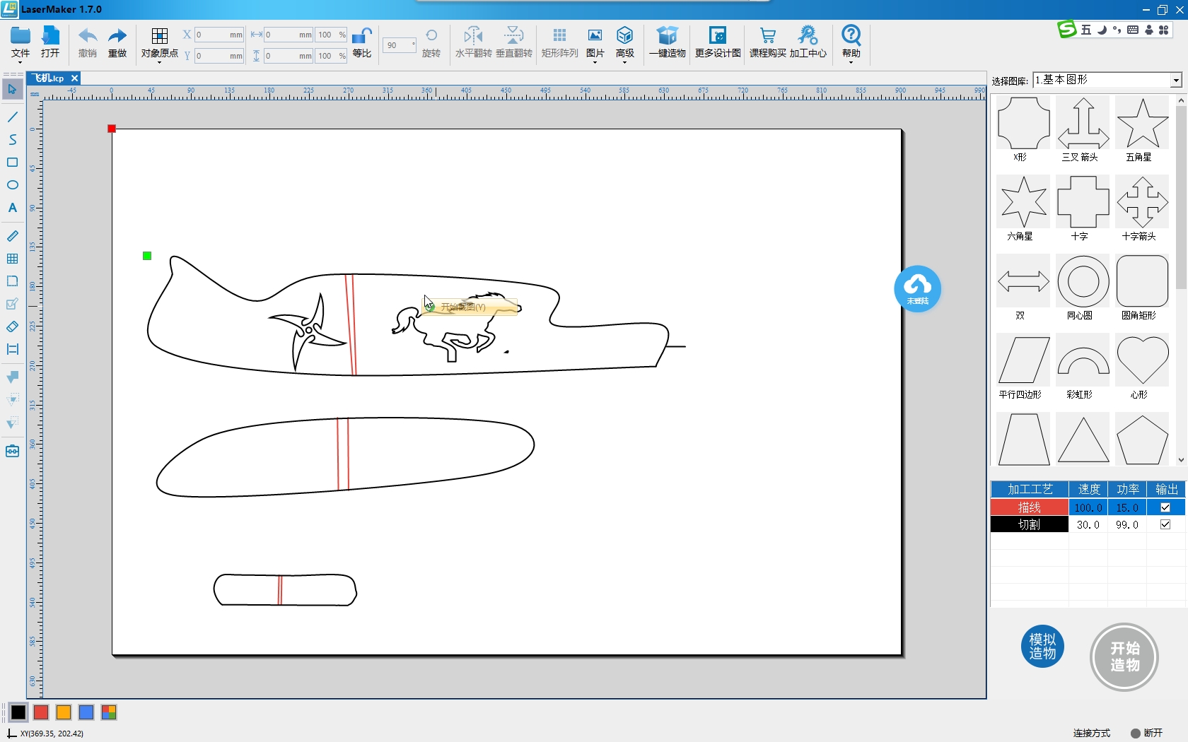Click the width mm input field

coord(288,35)
